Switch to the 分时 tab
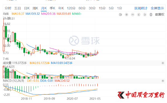The image size is (167, 103). (8, 8)
